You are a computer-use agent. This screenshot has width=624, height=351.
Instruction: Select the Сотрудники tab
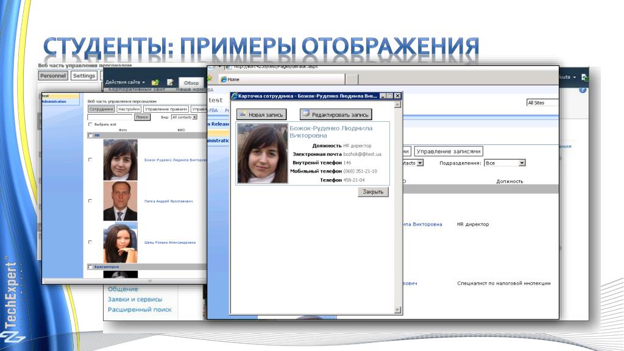[101, 109]
